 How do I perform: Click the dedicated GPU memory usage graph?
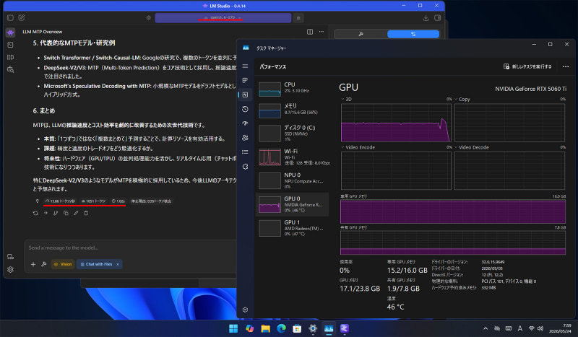click(453, 211)
